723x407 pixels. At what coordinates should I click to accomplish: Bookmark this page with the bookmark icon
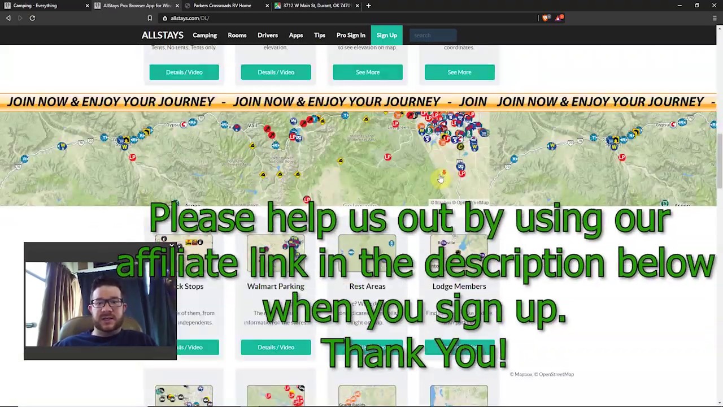pos(150,18)
